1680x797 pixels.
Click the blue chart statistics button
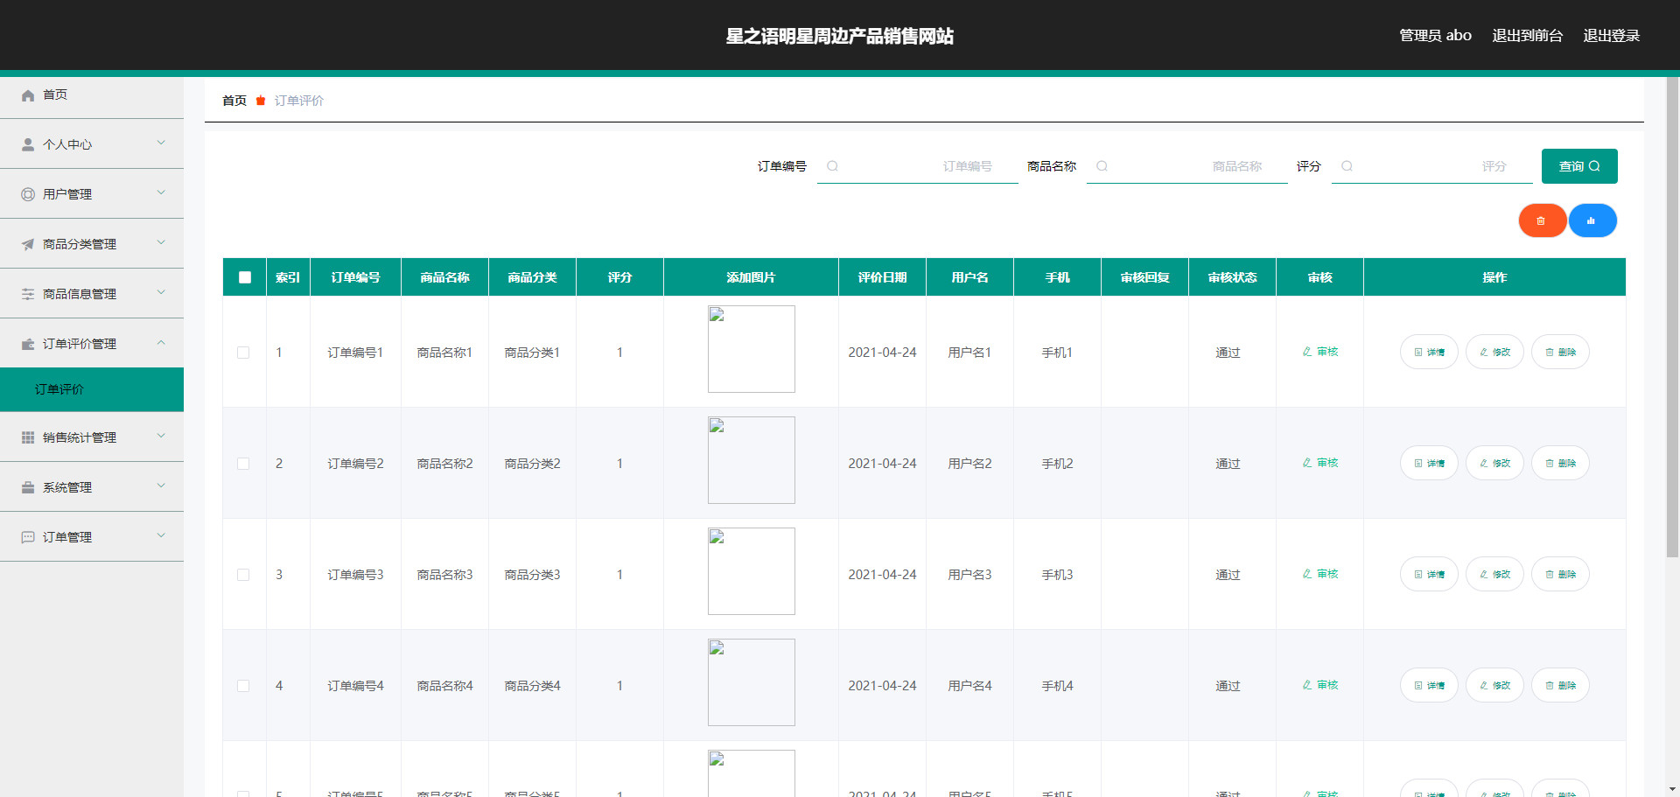(1592, 220)
